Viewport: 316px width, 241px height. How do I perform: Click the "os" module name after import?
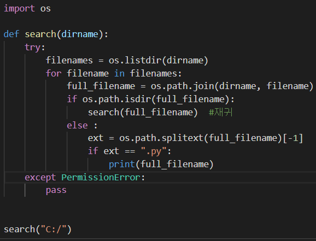45,9
